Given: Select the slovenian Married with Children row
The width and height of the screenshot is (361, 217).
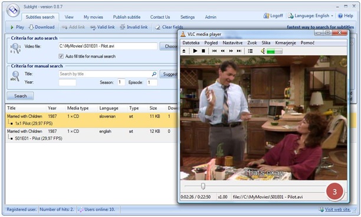Looking at the screenshot, I should [91, 116].
